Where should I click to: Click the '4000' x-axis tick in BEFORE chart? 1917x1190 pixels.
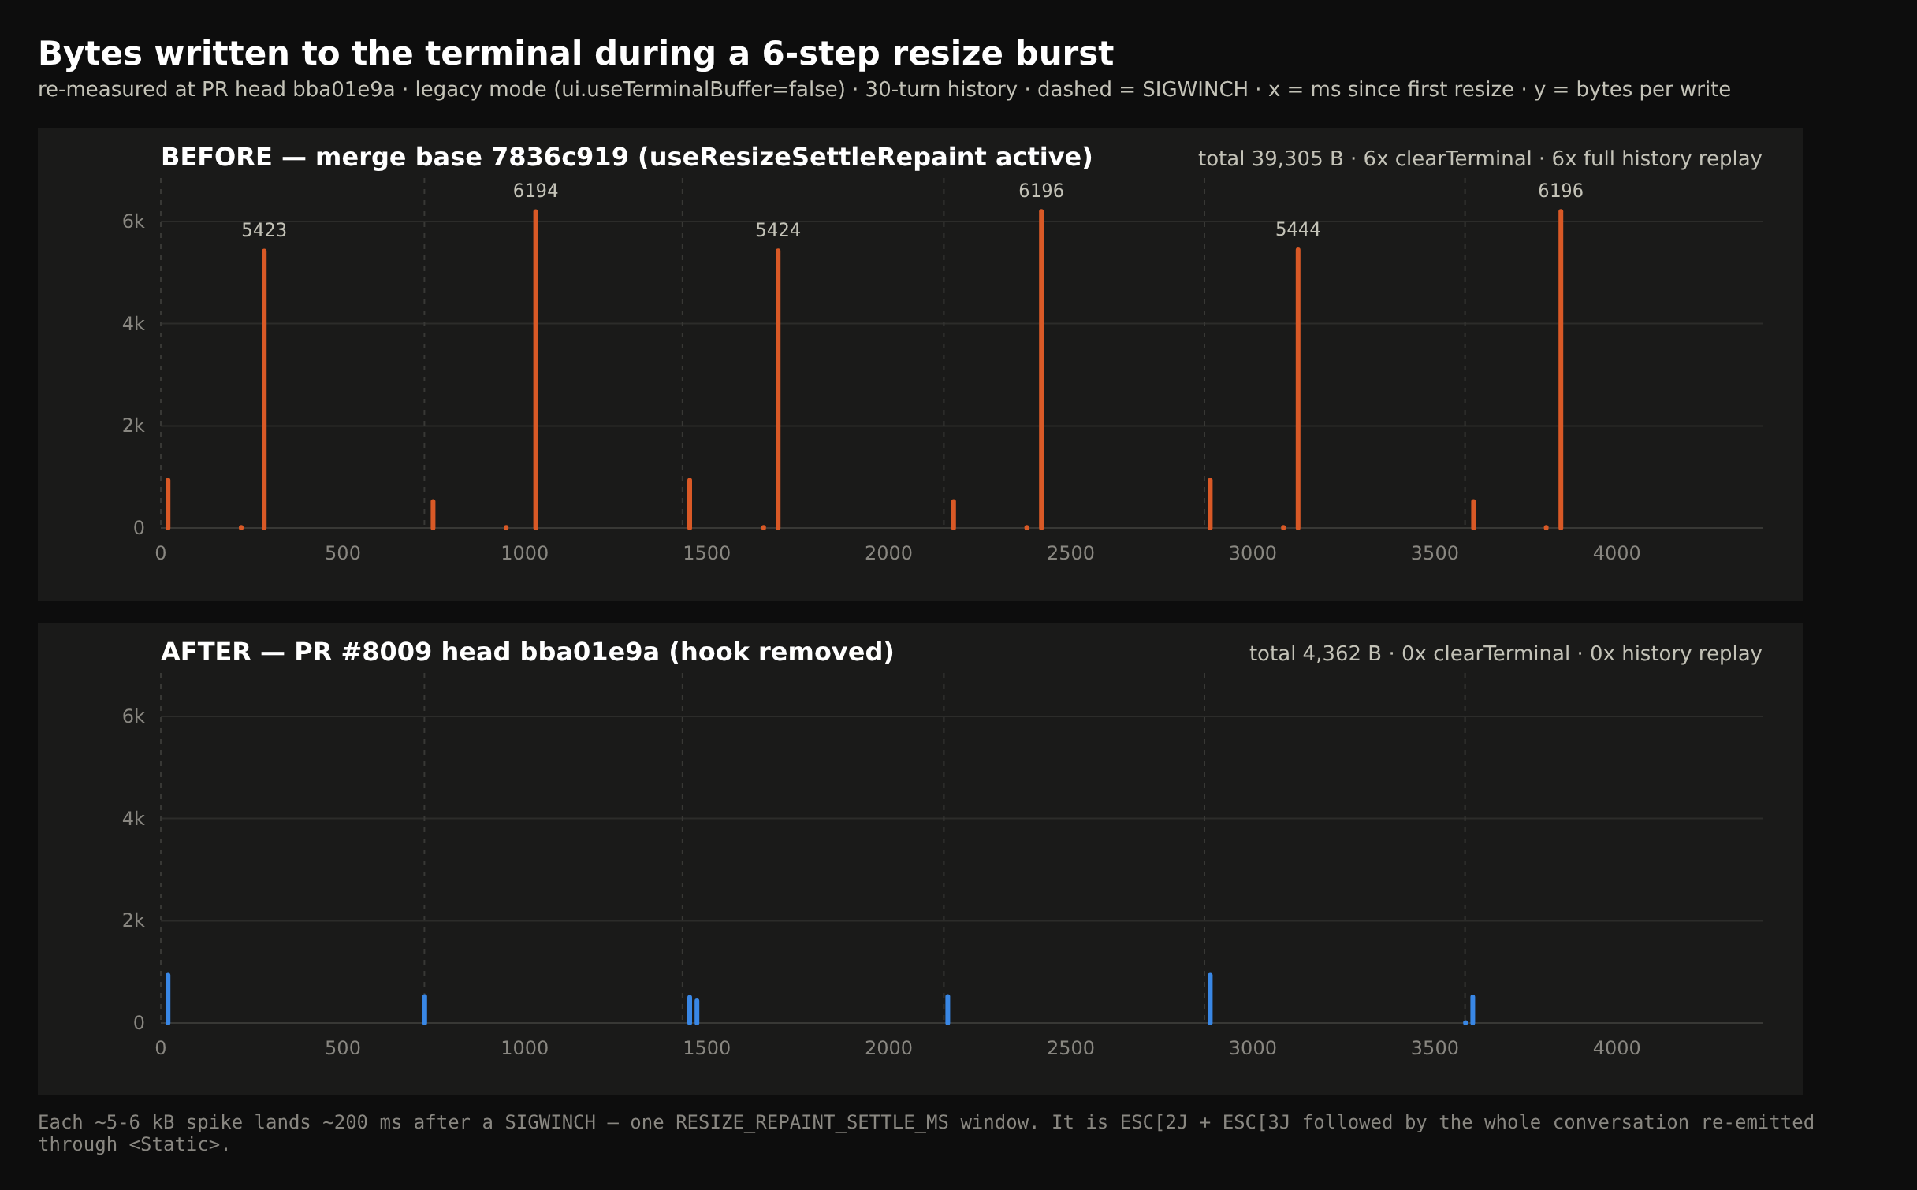pos(1617,553)
